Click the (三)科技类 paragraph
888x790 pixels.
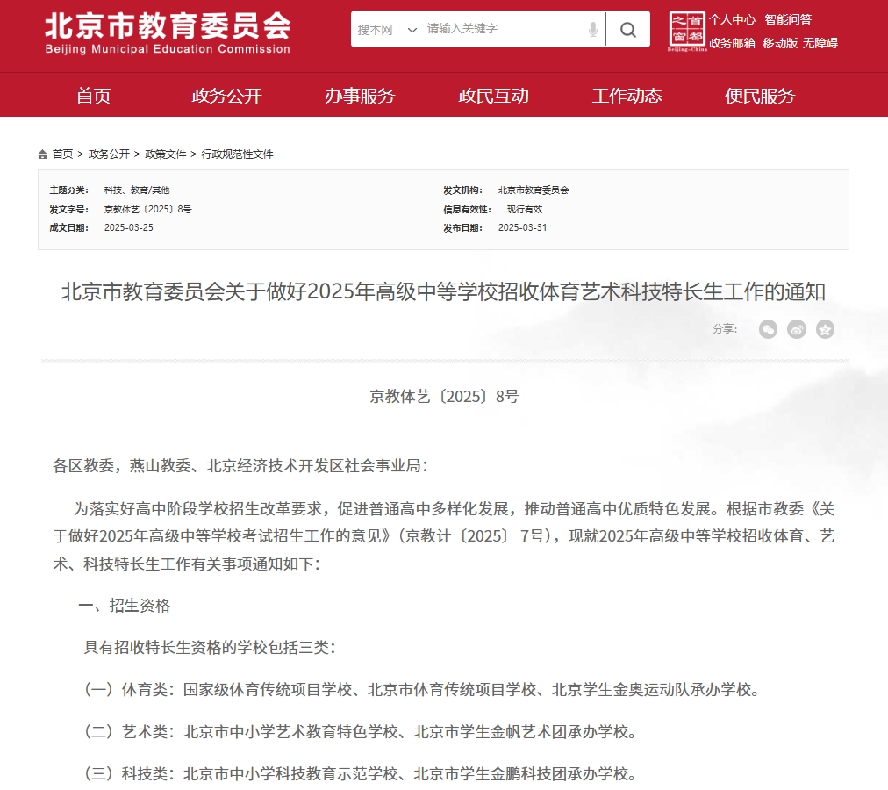(x=360, y=773)
